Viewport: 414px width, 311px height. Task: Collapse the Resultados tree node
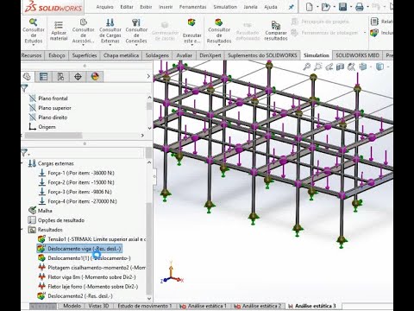pyautogui.click(x=22, y=230)
